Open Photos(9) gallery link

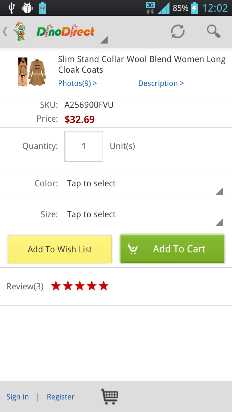[77, 83]
